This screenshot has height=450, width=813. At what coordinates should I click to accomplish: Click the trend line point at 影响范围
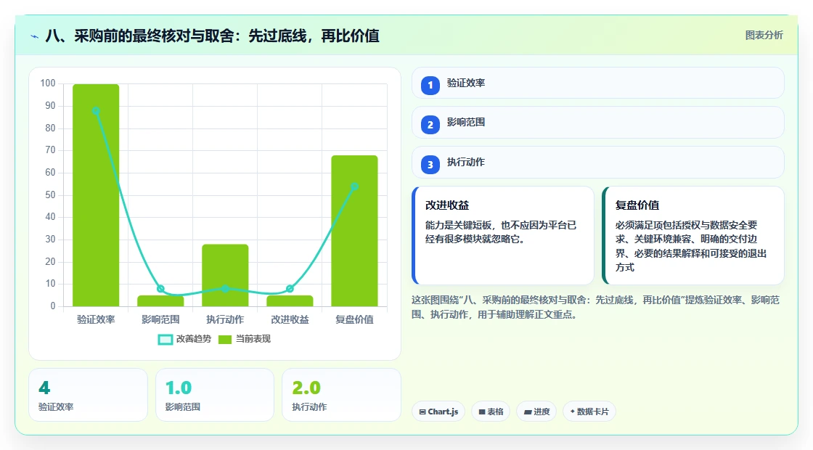160,289
